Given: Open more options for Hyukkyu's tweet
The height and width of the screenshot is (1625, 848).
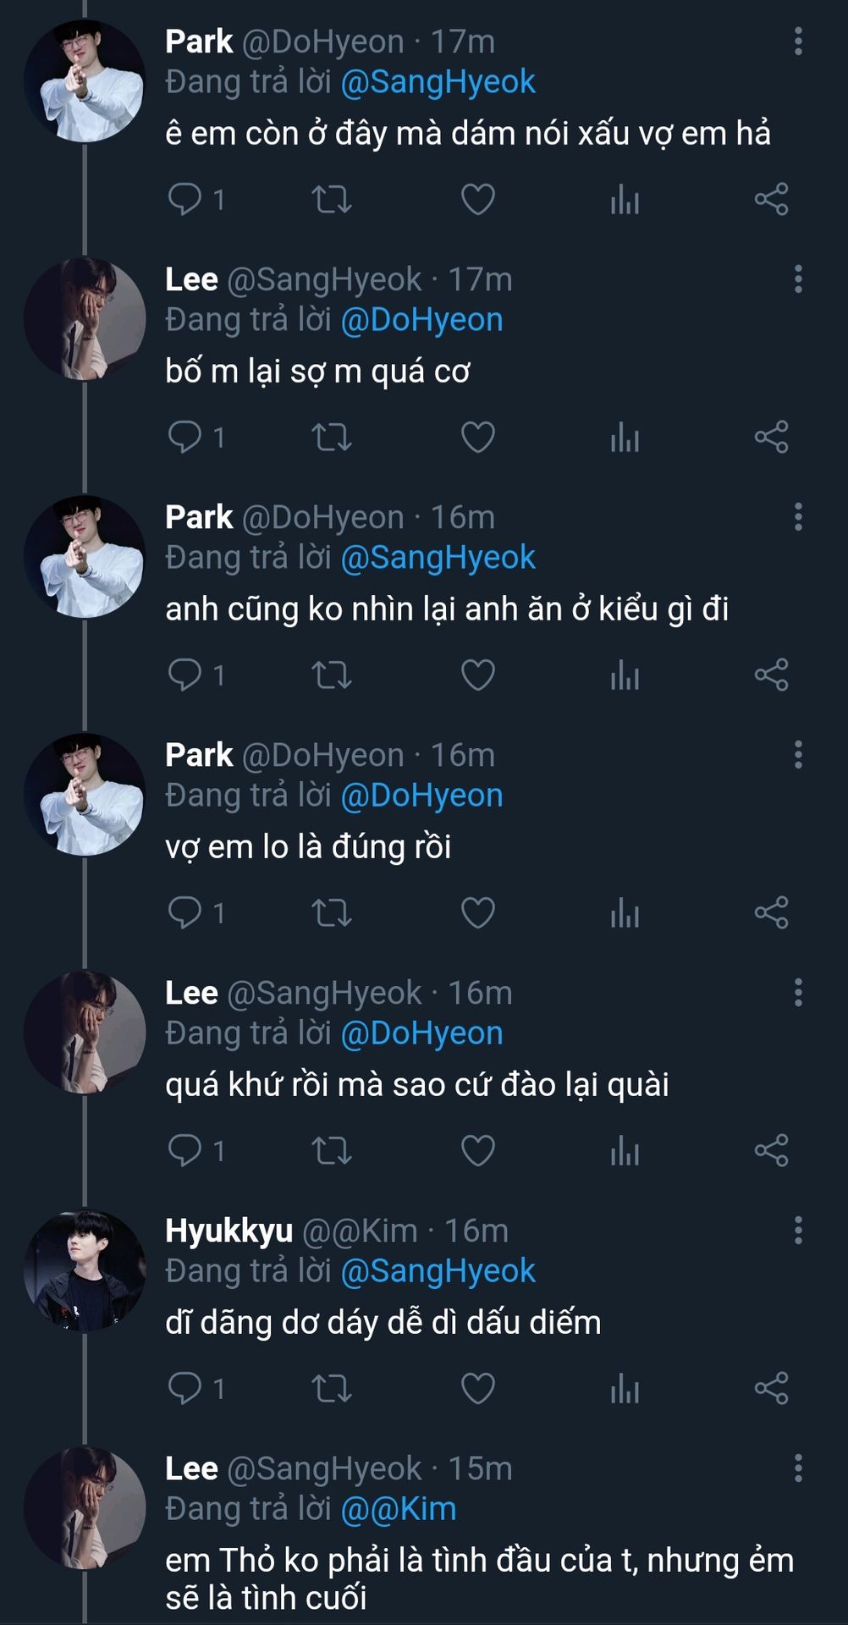Looking at the screenshot, I should click(798, 1231).
